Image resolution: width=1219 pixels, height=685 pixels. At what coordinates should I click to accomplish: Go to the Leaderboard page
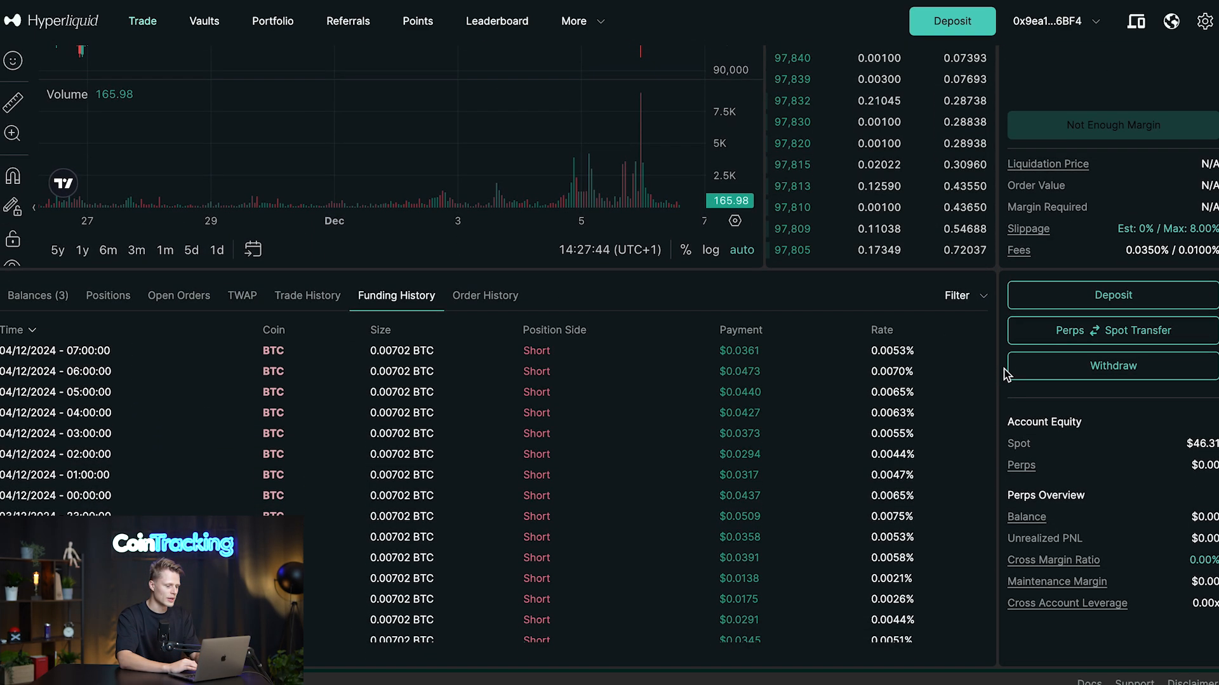pos(496,21)
